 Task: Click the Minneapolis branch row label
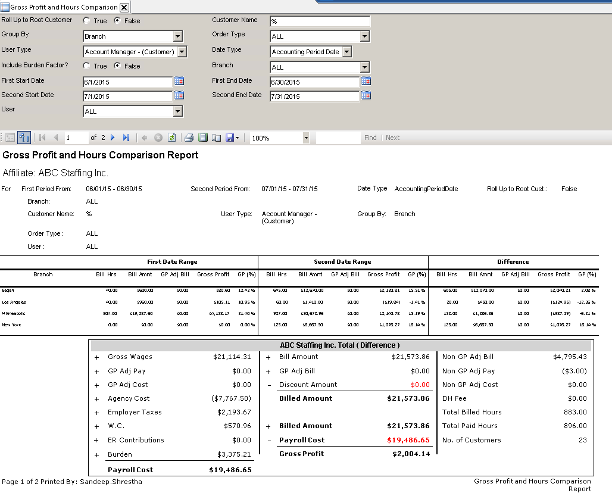pos(14,313)
